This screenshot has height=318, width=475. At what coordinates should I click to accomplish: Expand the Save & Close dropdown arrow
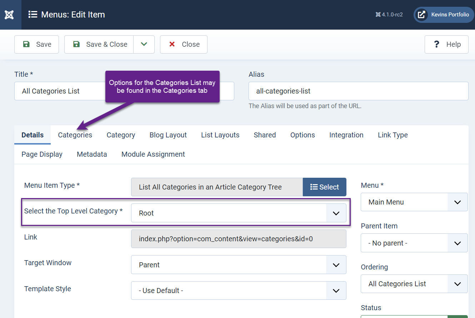pos(144,44)
